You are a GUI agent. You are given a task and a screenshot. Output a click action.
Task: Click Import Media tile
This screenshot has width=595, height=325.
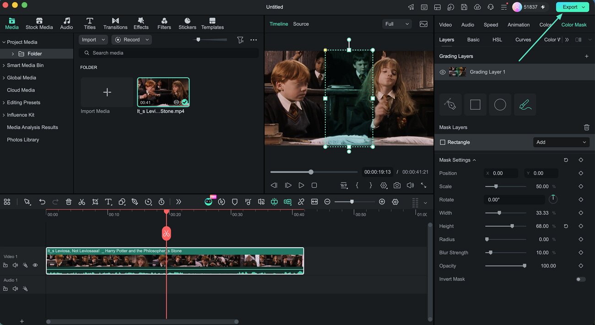[107, 92]
